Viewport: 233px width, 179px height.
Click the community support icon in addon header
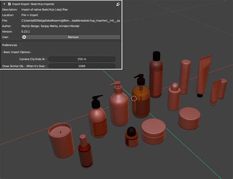coord(118,4)
